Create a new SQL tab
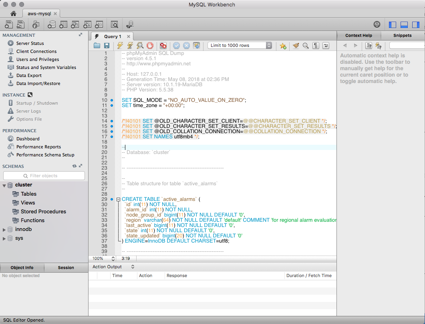The width and height of the screenshot is (425, 324). pyautogui.click(x=9, y=24)
